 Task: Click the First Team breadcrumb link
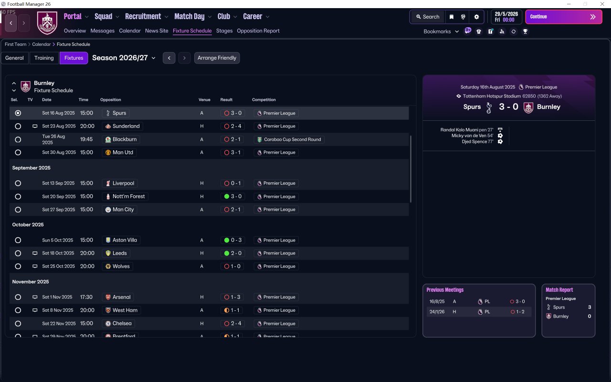coord(16,44)
